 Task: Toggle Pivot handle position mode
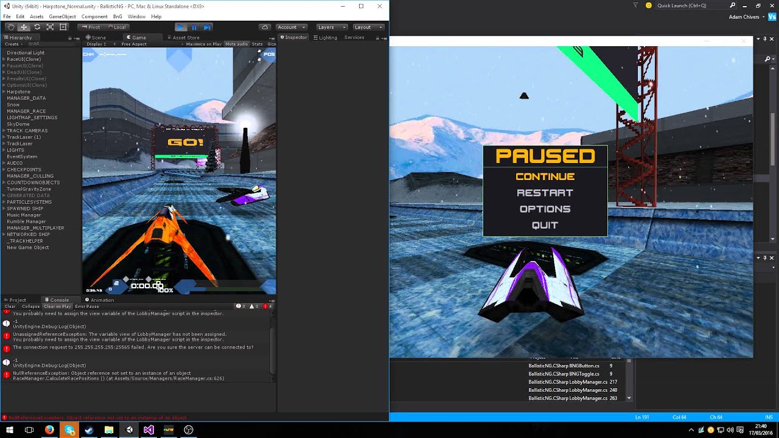90,27
